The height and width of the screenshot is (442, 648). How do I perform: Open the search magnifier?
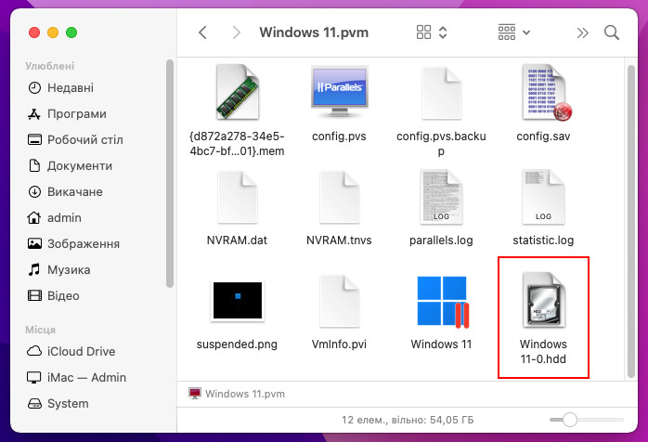click(611, 32)
